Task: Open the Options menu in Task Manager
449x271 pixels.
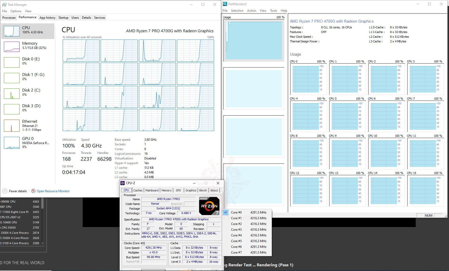Action: [x=16, y=11]
